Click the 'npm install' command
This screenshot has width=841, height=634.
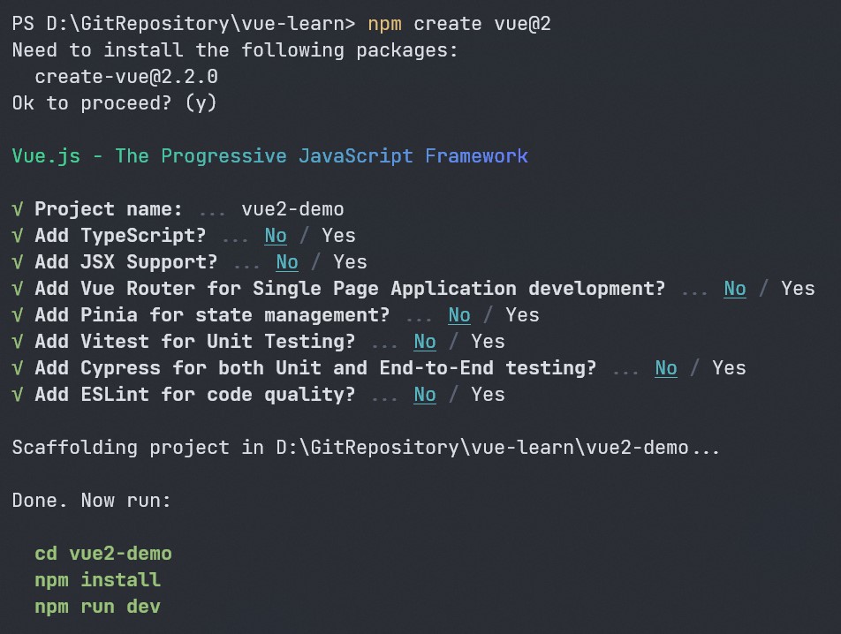[x=97, y=580]
